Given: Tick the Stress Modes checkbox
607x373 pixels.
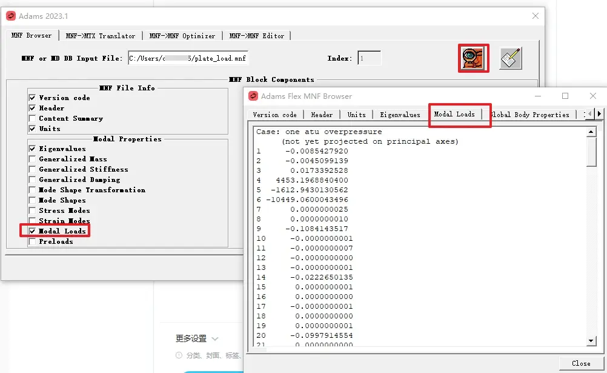Looking at the screenshot, I should tap(33, 210).
